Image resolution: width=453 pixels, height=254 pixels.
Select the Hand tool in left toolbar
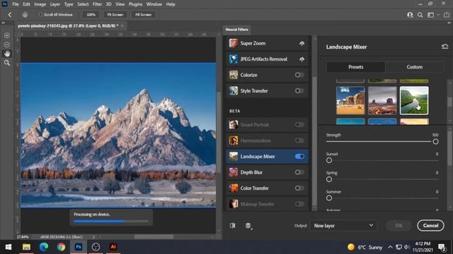point(7,54)
